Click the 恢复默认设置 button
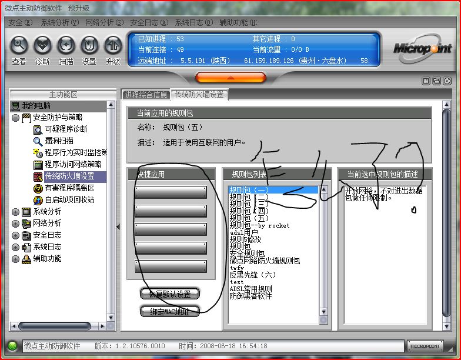The height and width of the screenshot is (360, 461). [x=170, y=294]
